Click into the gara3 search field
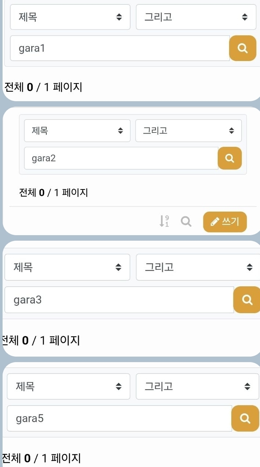This screenshot has height=467, width=260. [x=119, y=300]
